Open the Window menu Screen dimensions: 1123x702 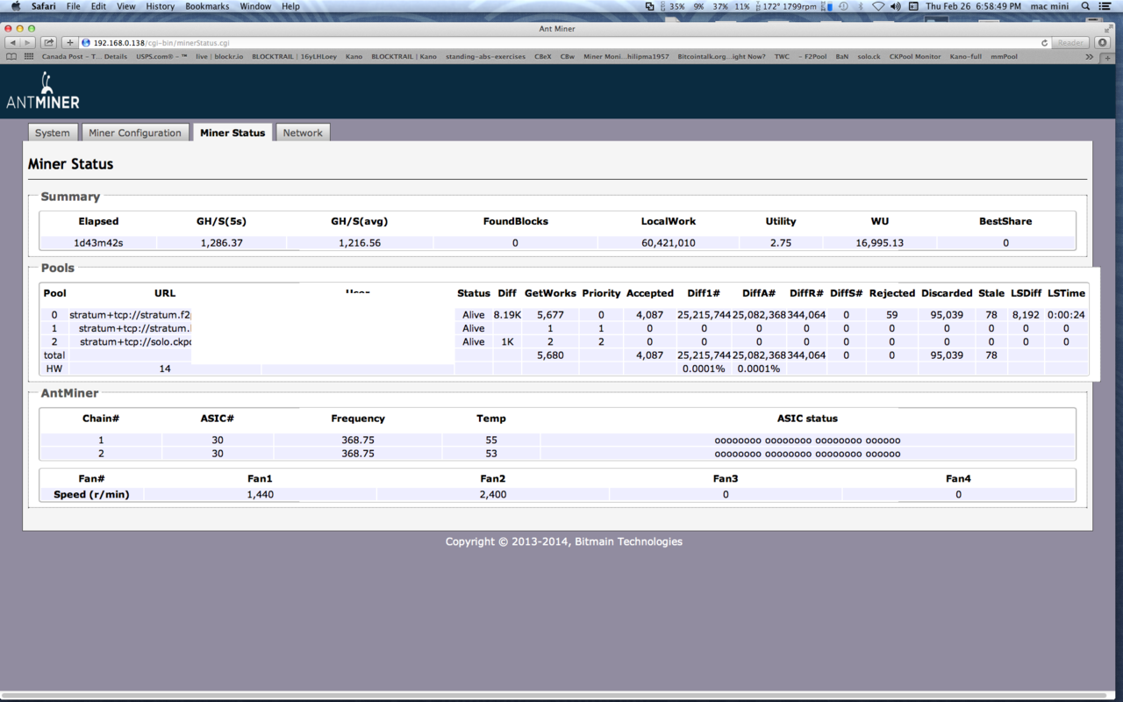[255, 6]
